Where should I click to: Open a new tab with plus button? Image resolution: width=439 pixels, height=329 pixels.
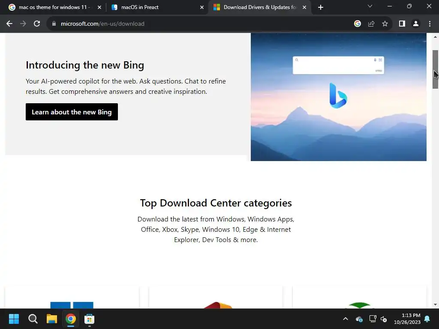point(321,7)
